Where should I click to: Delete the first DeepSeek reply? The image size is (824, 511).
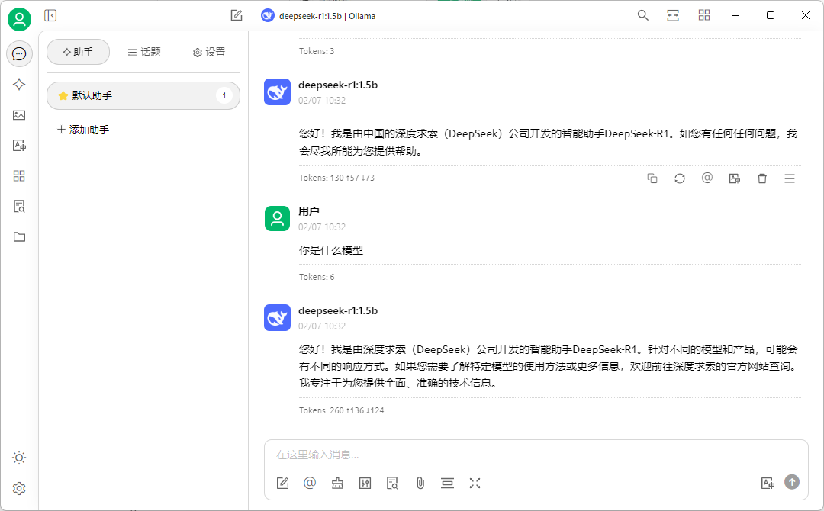coord(762,178)
